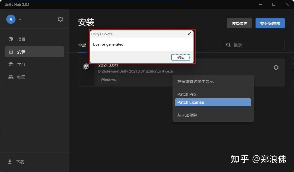The width and height of the screenshot is (294, 172).
Task: Click the 选择位置 button
Action: pos(239,23)
